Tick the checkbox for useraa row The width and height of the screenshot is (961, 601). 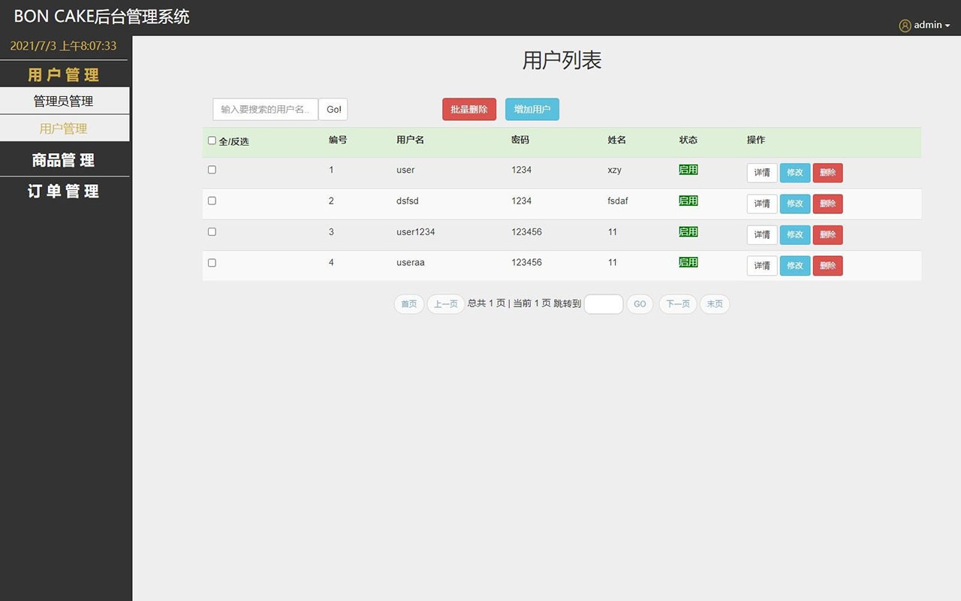coord(212,263)
